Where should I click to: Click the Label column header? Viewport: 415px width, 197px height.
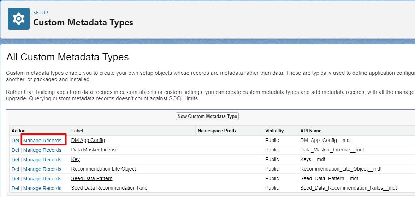[77, 131]
